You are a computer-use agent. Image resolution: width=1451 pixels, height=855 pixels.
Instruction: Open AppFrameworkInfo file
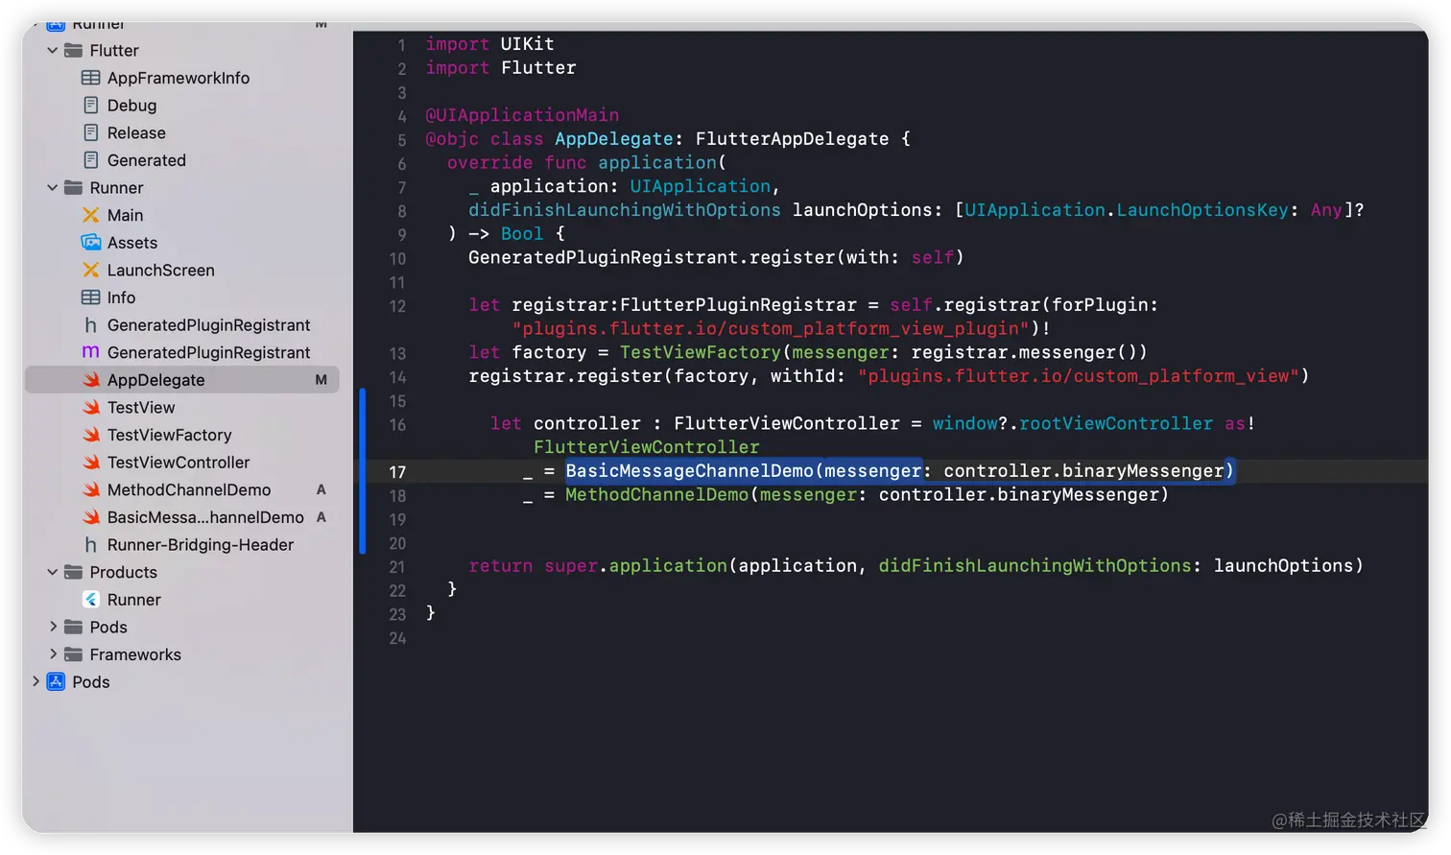pos(178,78)
